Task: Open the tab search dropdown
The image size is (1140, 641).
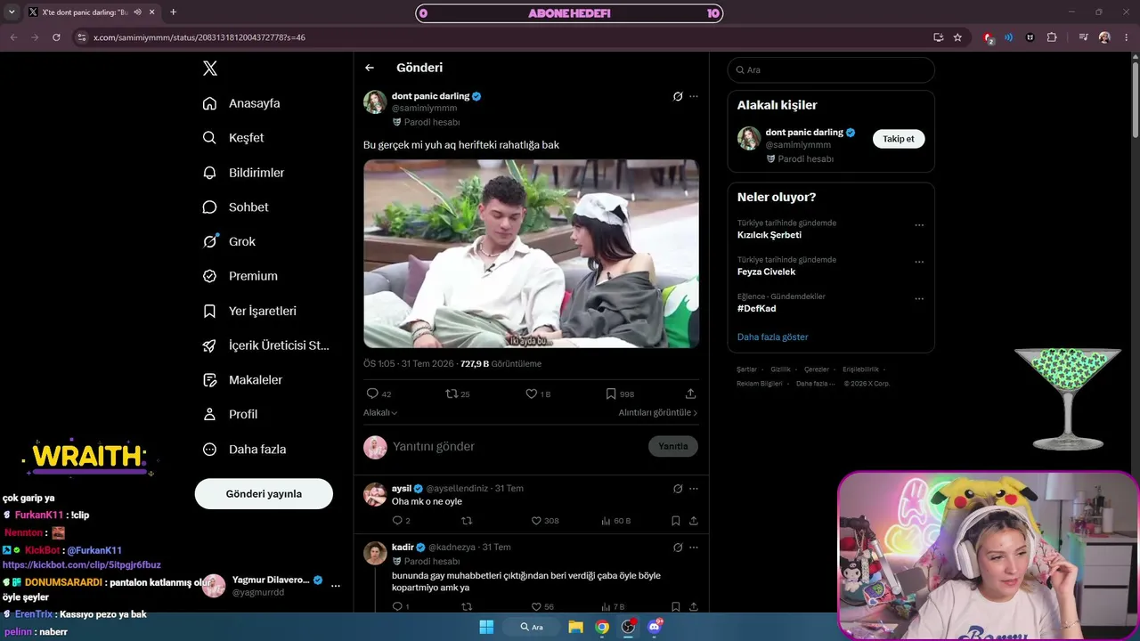Action: coord(12,12)
